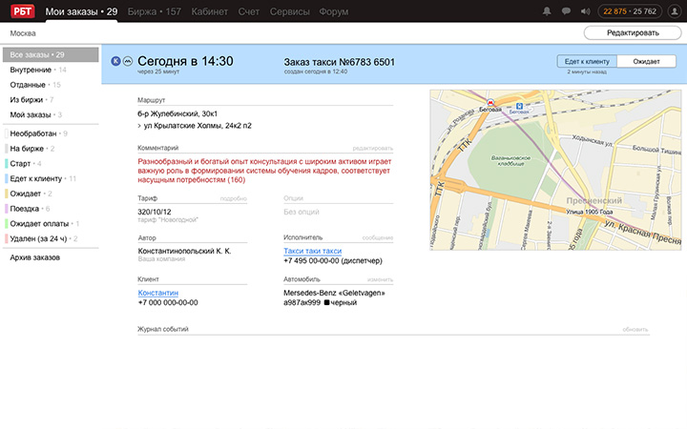
Task: Click Без опций text
Action: (302, 212)
